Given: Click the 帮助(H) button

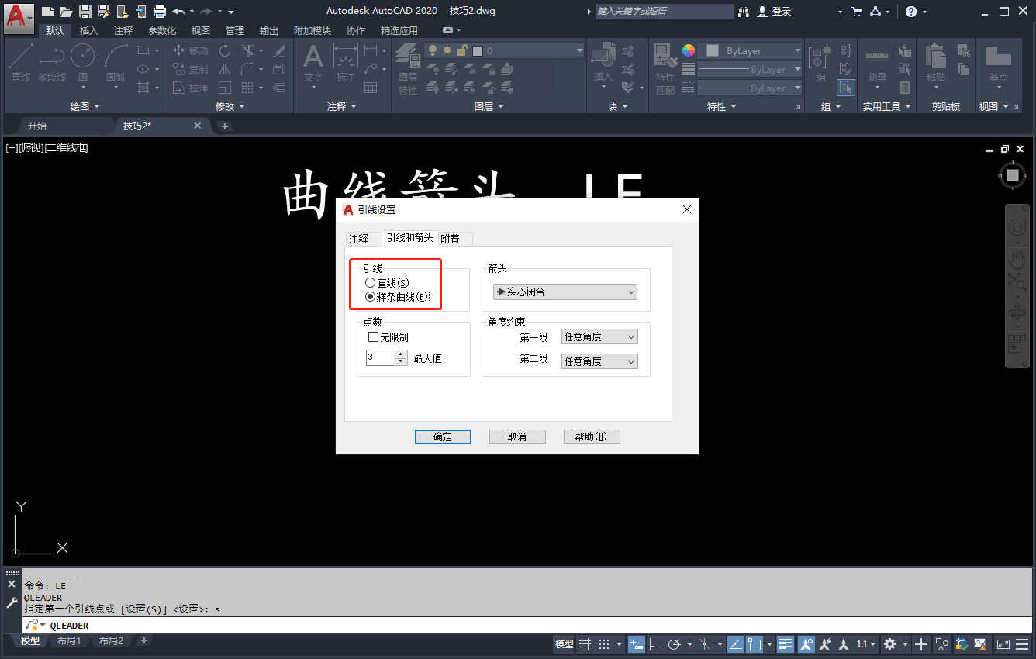Looking at the screenshot, I should pos(591,436).
